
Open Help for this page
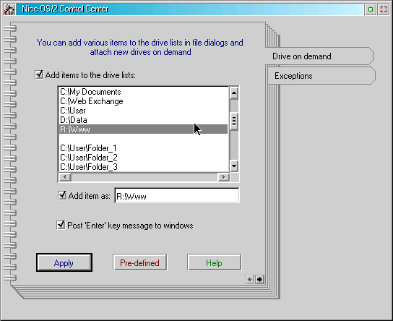[x=215, y=262]
